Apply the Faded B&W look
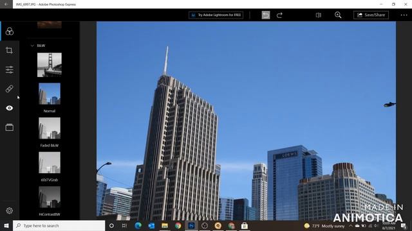 click(x=50, y=128)
